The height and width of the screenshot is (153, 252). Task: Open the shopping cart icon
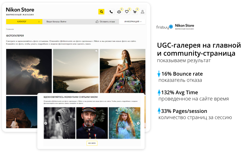[x=135, y=12]
